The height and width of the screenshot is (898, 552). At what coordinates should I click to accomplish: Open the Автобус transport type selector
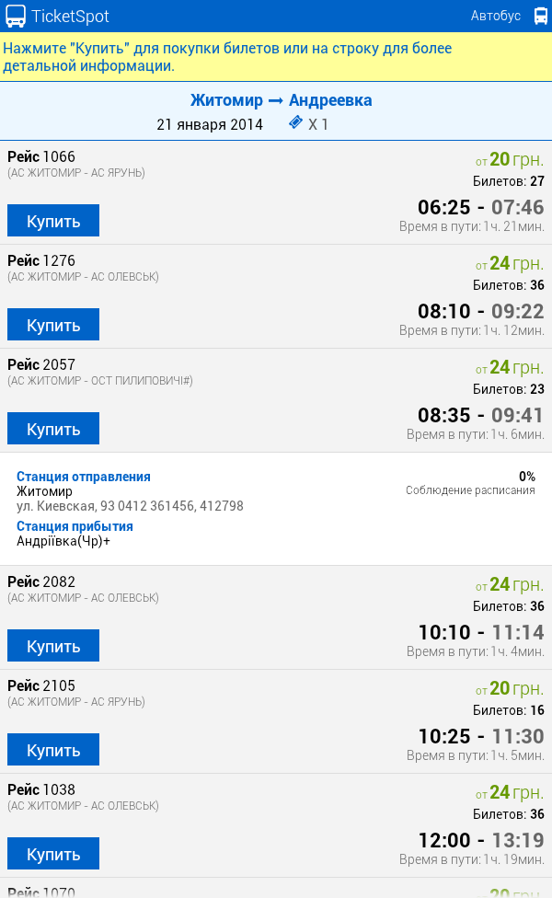(x=496, y=16)
